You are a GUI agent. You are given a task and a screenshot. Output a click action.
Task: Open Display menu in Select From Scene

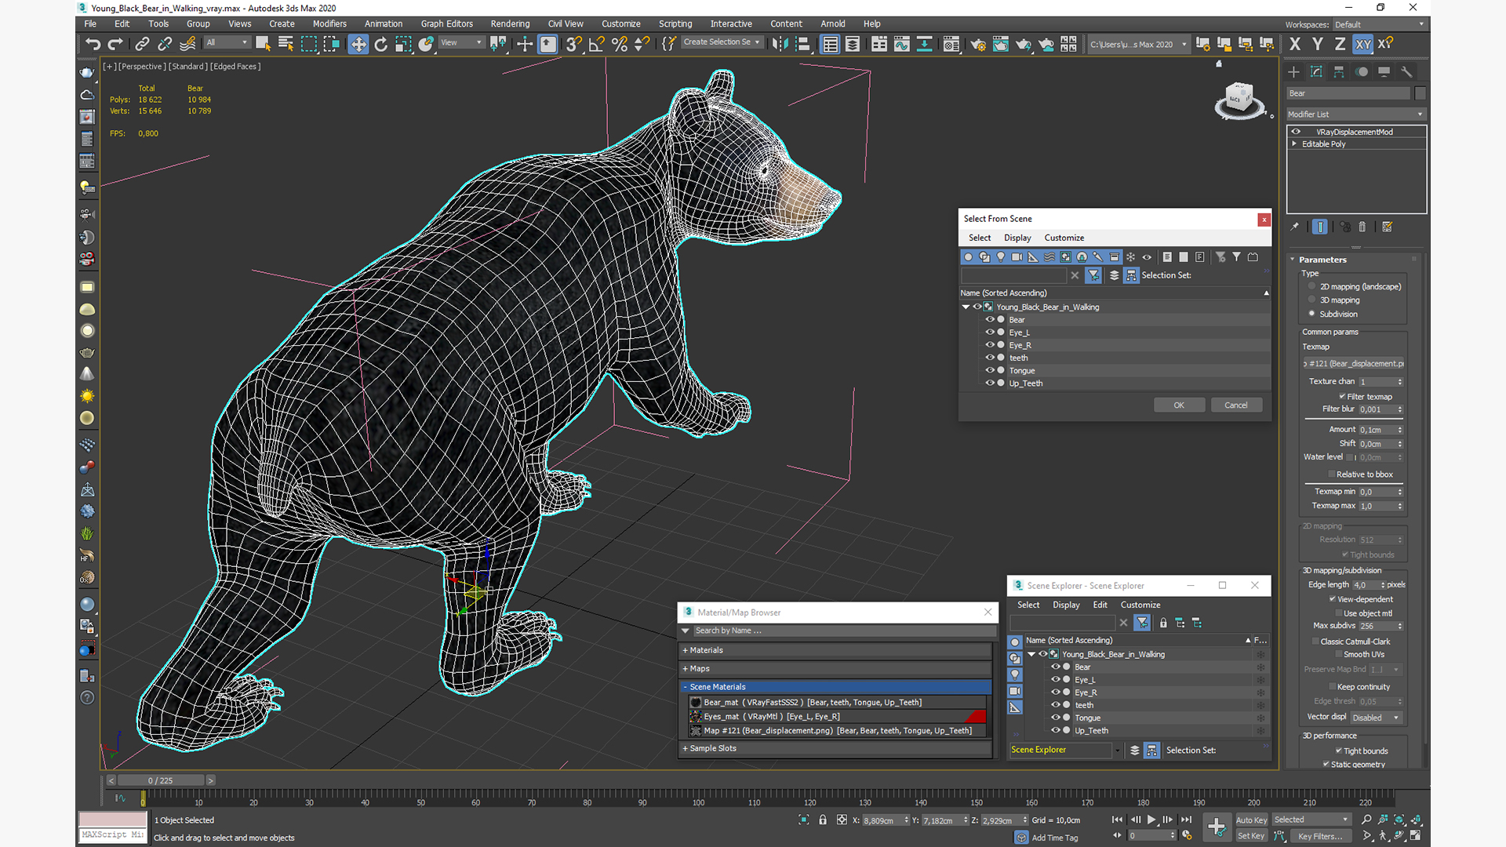1017,238
